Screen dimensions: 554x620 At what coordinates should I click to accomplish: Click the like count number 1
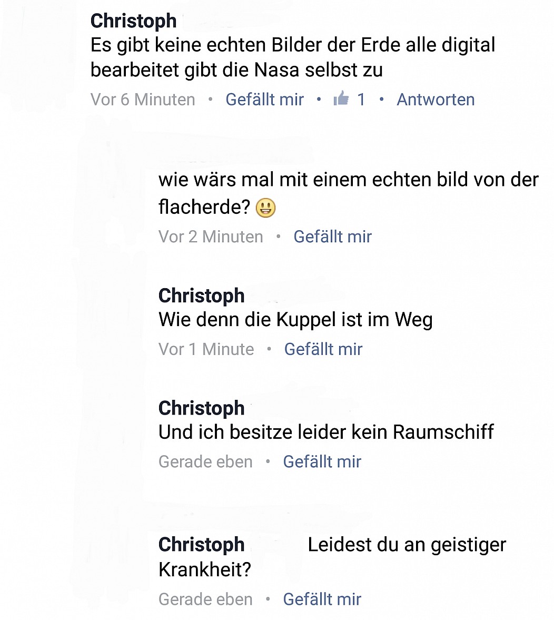click(x=361, y=100)
